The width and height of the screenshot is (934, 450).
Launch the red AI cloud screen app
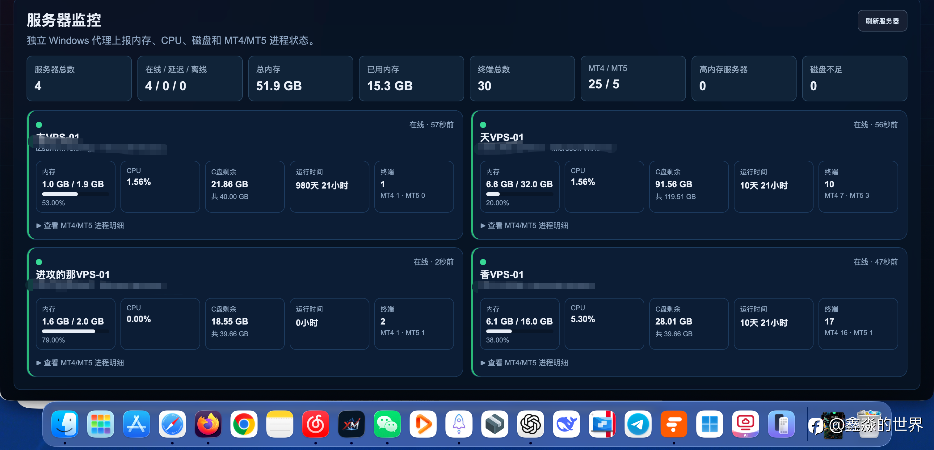746,424
